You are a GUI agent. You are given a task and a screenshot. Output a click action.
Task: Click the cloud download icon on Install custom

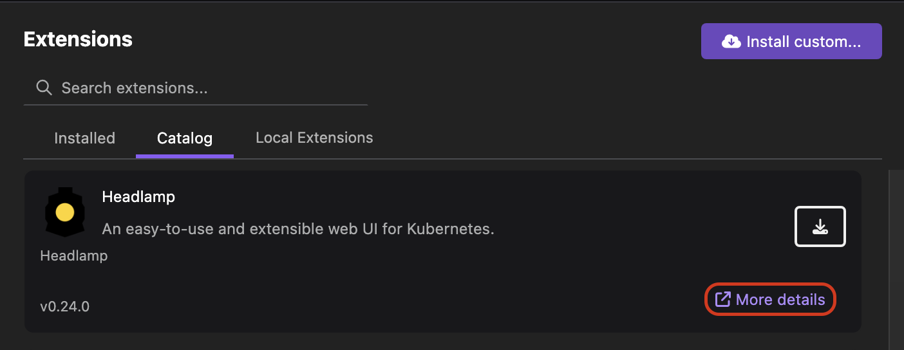point(731,42)
